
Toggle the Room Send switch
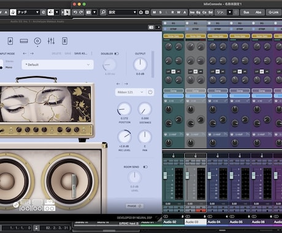click(x=145, y=167)
